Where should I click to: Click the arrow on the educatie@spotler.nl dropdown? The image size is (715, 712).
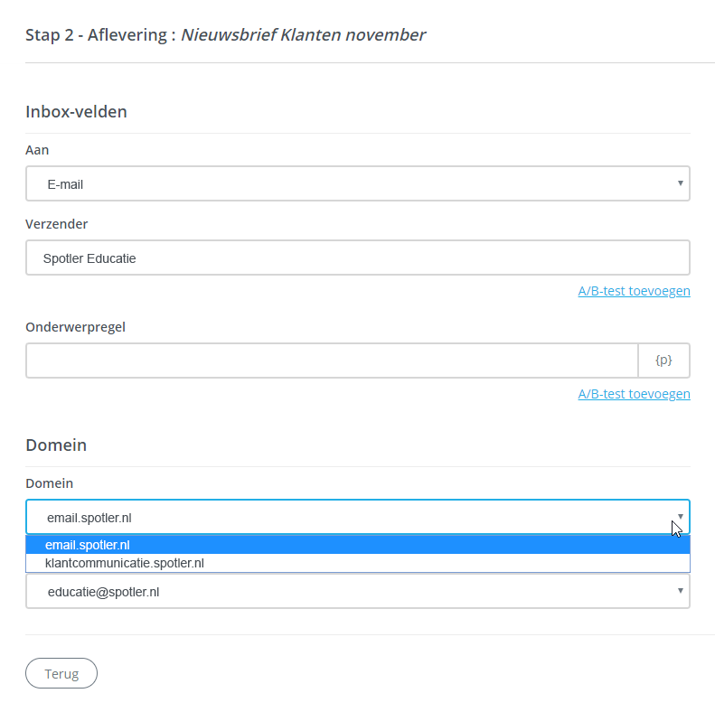pos(680,591)
